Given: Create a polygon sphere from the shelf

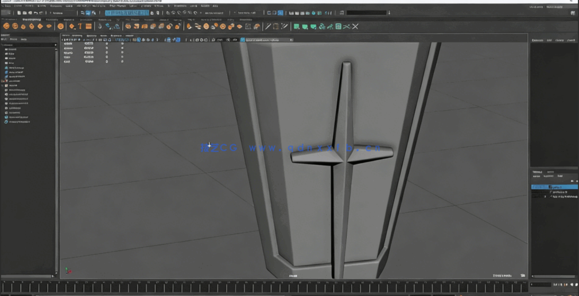Looking at the screenshot, I should coord(6,26).
